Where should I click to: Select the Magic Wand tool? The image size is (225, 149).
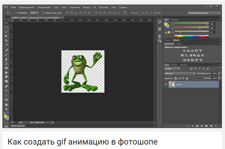(6, 36)
